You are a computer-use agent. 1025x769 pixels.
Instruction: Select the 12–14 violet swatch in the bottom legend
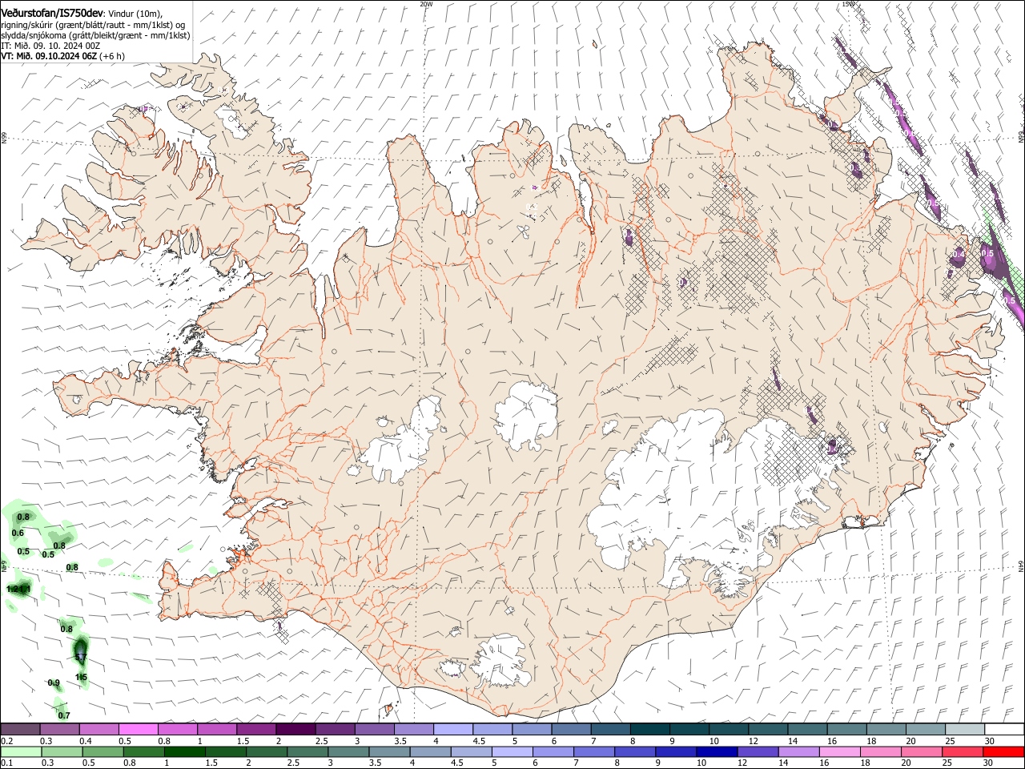[x=757, y=751]
